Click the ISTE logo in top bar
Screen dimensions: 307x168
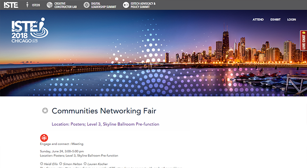pyautogui.click(x=11, y=5)
